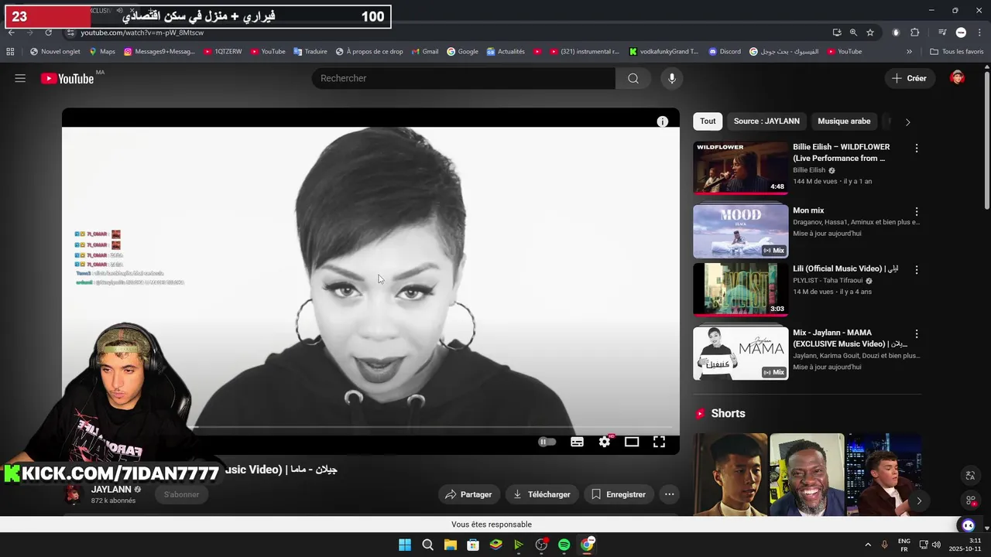Open the Chrome extensions puzzle icon
The width and height of the screenshot is (991, 557).
[915, 32]
